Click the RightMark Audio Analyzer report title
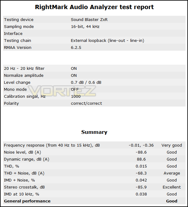 click(94, 7)
